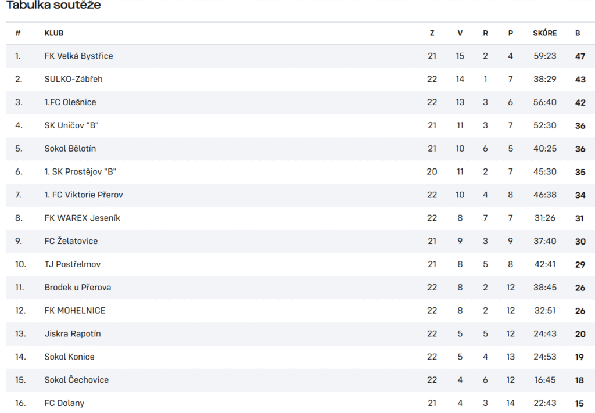Viewport: 595px width, 413px height.
Task: Click Jiskra Rapotín team name
Action: [73, 334]
